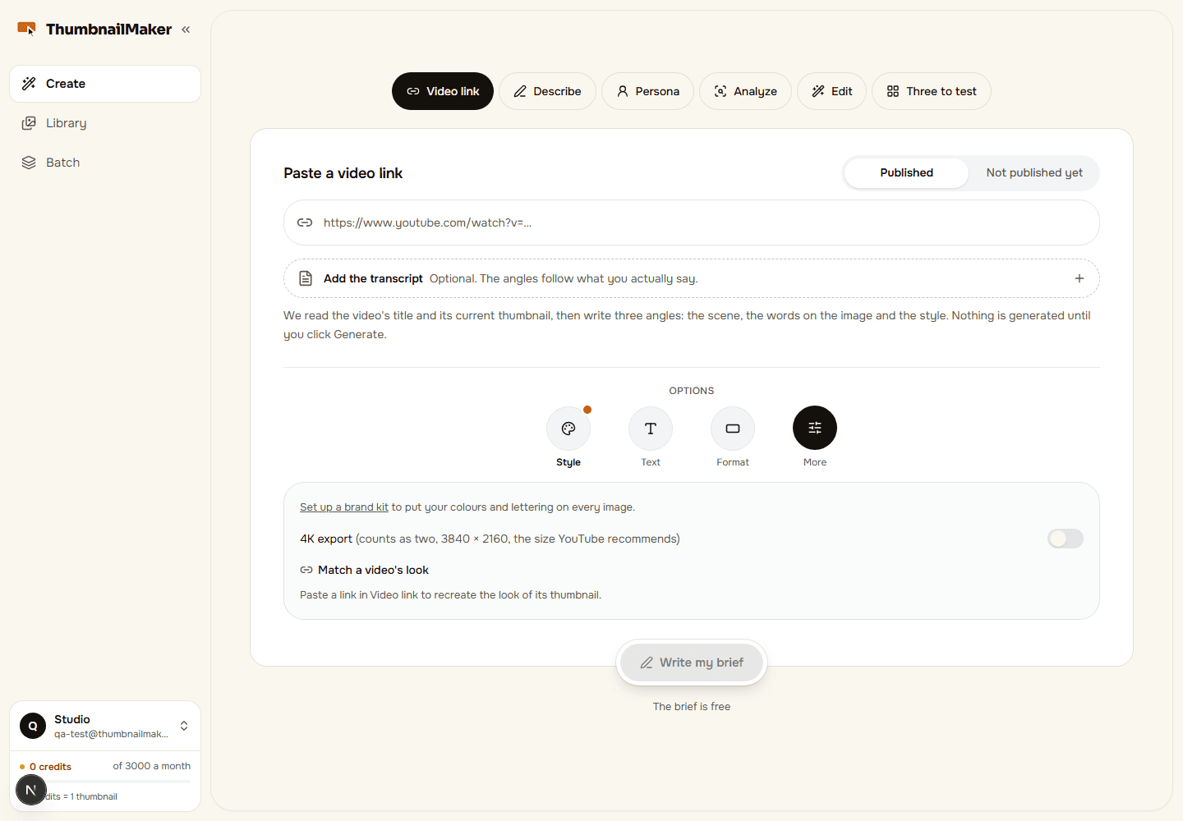Open the Batch section in sidebar
The image size is (1183, 821).
coord(105,163)
